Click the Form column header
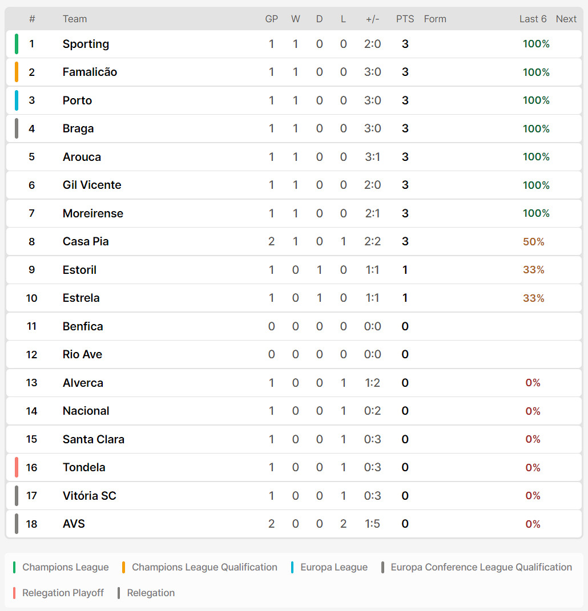Screen dimensions: 588x611 pos(435,19)
